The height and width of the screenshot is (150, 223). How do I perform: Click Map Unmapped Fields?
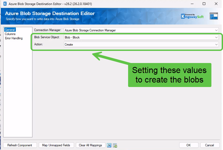pos(56,145)
